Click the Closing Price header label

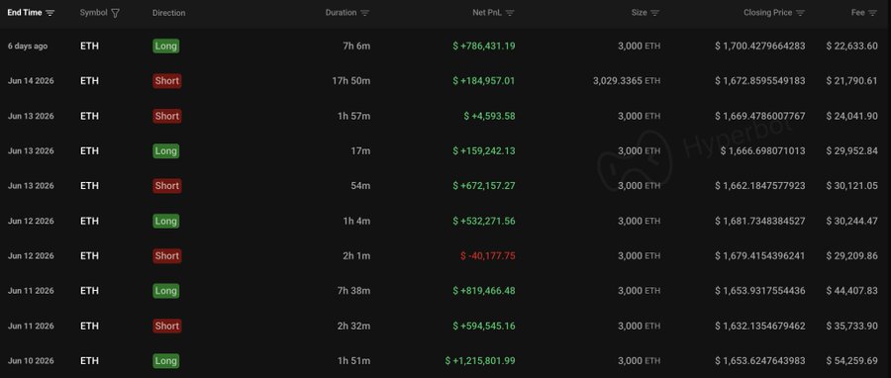pos(767,13)
